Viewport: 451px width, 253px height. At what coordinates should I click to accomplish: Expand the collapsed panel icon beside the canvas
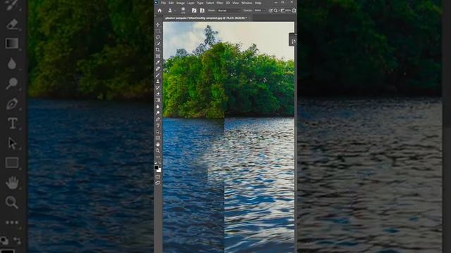[x=293, y=42]
